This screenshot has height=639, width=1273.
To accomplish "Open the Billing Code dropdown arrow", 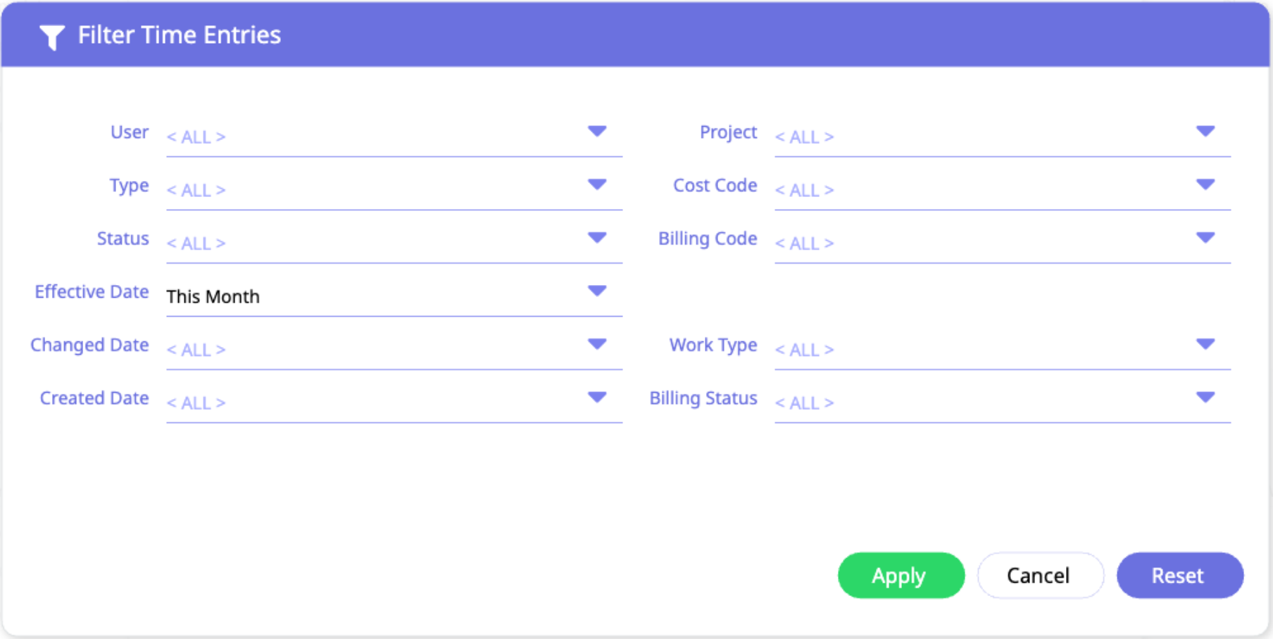I will (1205, 238).
